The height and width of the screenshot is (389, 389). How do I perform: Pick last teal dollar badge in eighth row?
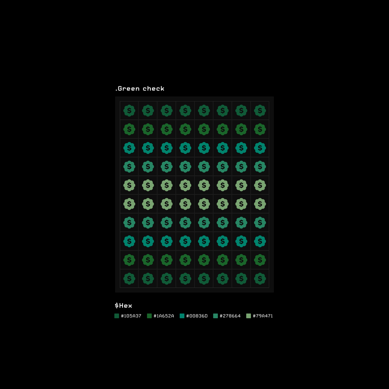[x=260, y=241]
